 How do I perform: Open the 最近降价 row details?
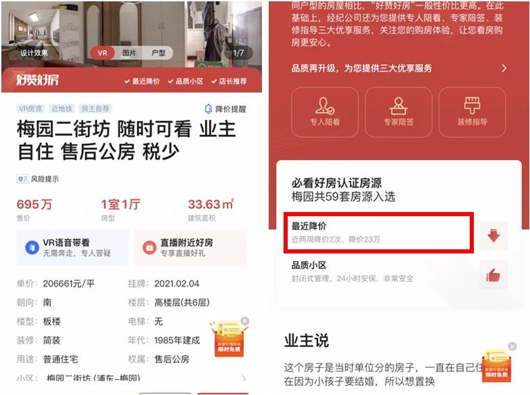[x=378, y=232]
